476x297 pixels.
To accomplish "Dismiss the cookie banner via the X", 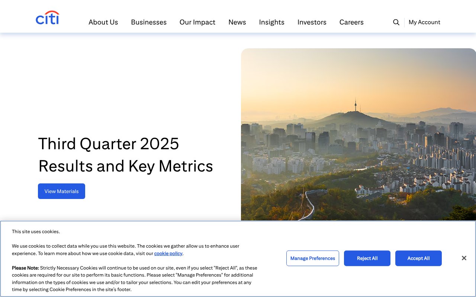I will pyautogui.click(x=464, y=258).
